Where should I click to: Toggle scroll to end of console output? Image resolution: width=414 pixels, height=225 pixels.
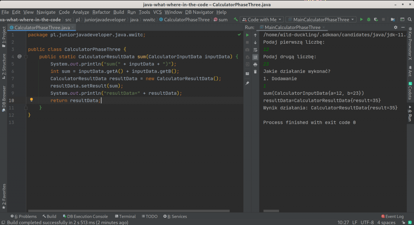pos(255,57)
